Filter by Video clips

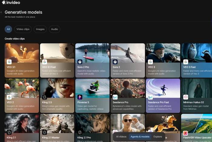pyautogui.click(x=23, y=29)
